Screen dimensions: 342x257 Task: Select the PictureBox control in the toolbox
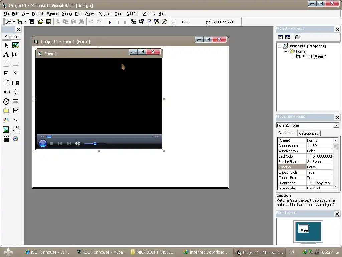tap(15, 45)
